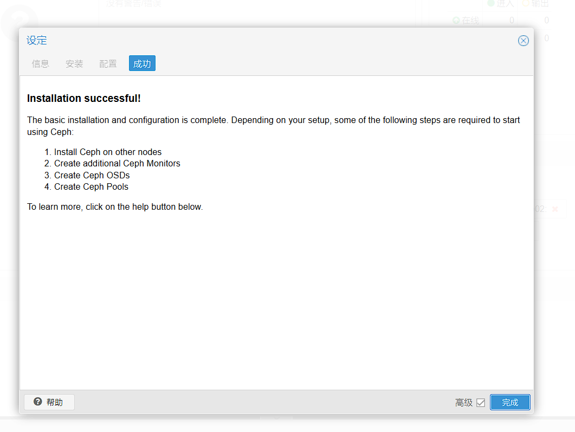Image resolution: width=575 pixels, height=432 pixels.
Task: Toggle the 高级 advanced checkbox
Action: (x=481, y=403)
